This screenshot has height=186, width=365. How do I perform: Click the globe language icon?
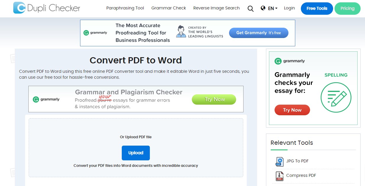click(263, 8)
